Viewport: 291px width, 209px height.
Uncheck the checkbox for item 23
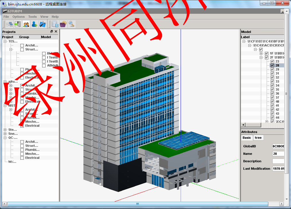click(272, 62)
